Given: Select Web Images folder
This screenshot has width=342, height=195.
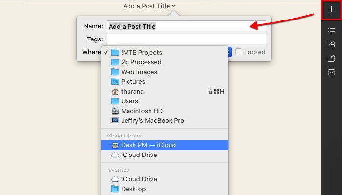Looking at the screenshot, I should click(139, 72).
